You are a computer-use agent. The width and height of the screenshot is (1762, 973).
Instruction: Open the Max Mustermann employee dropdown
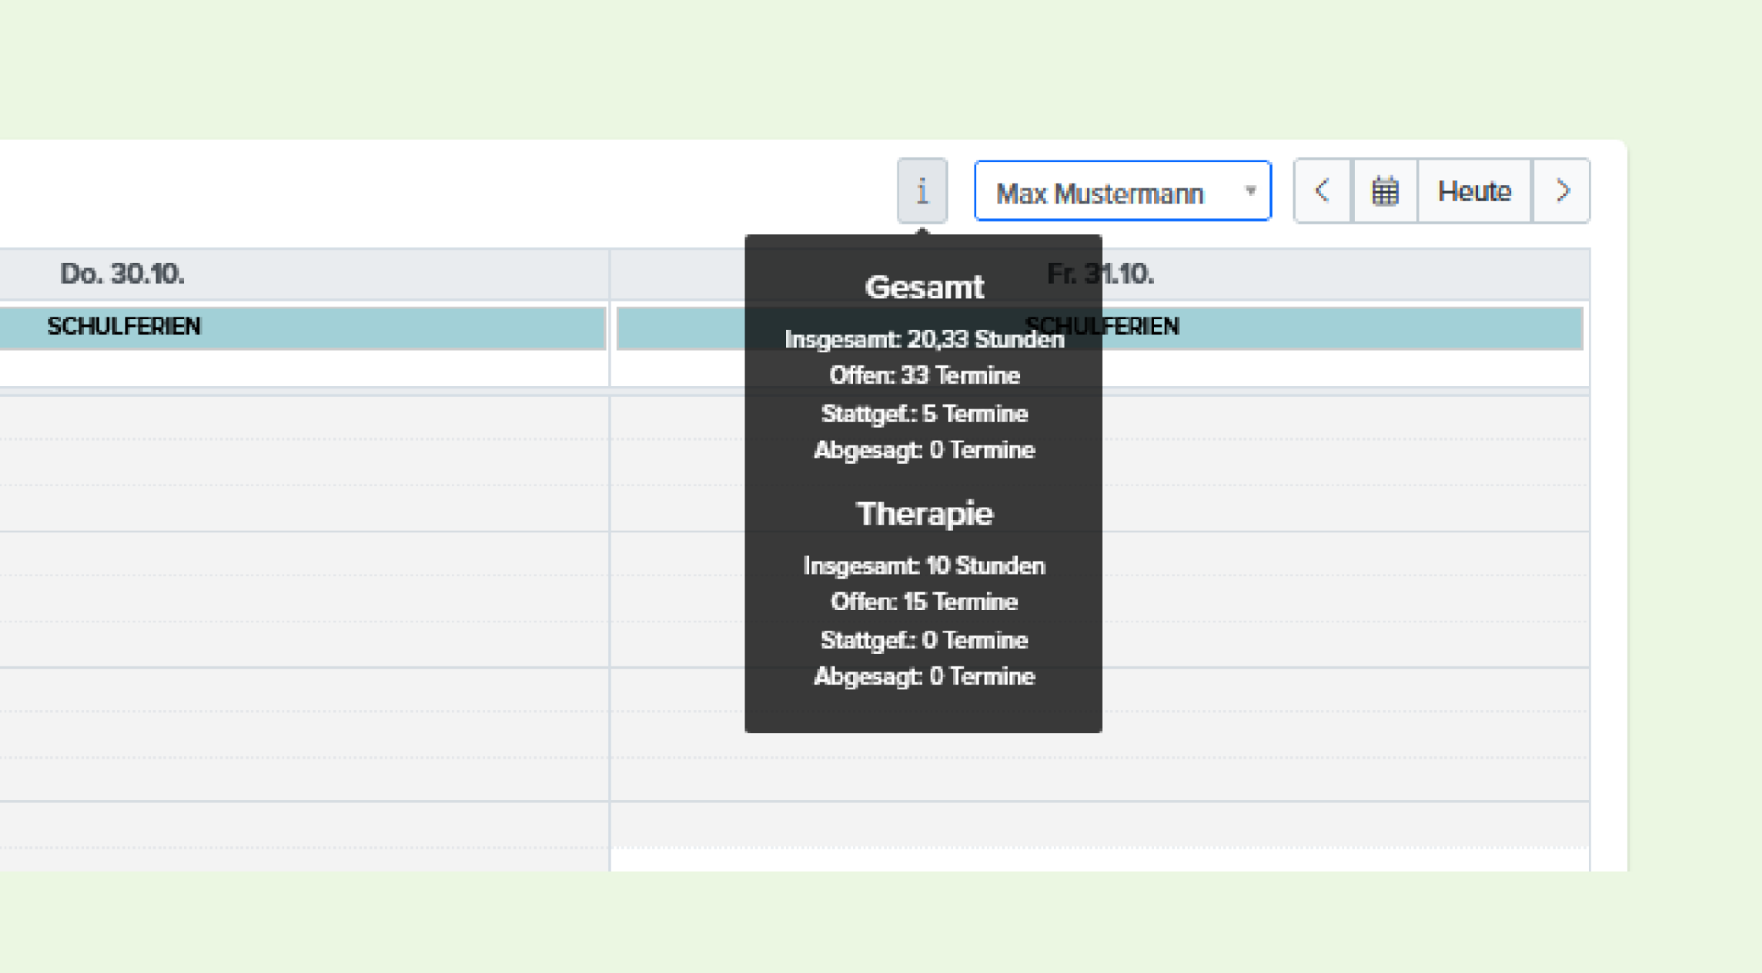click(1122, 191)
